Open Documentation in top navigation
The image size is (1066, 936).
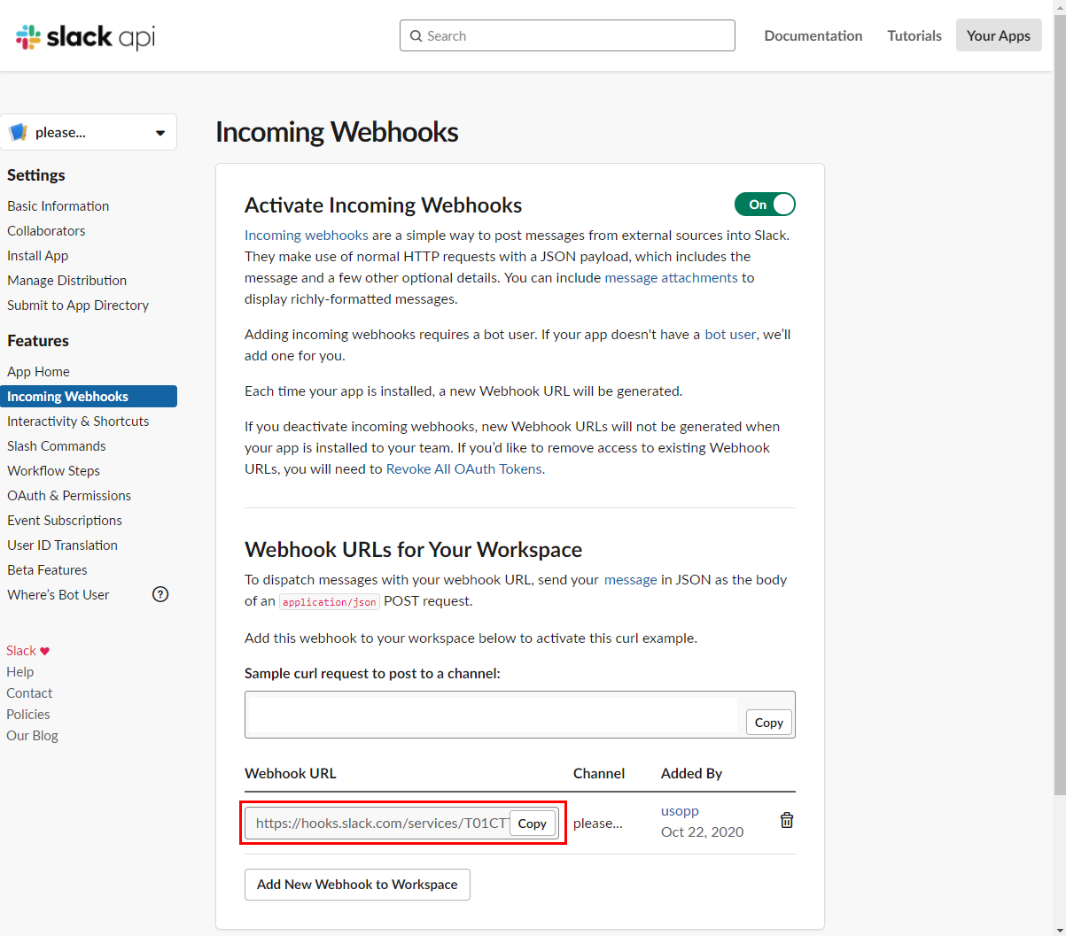point(813,35)
